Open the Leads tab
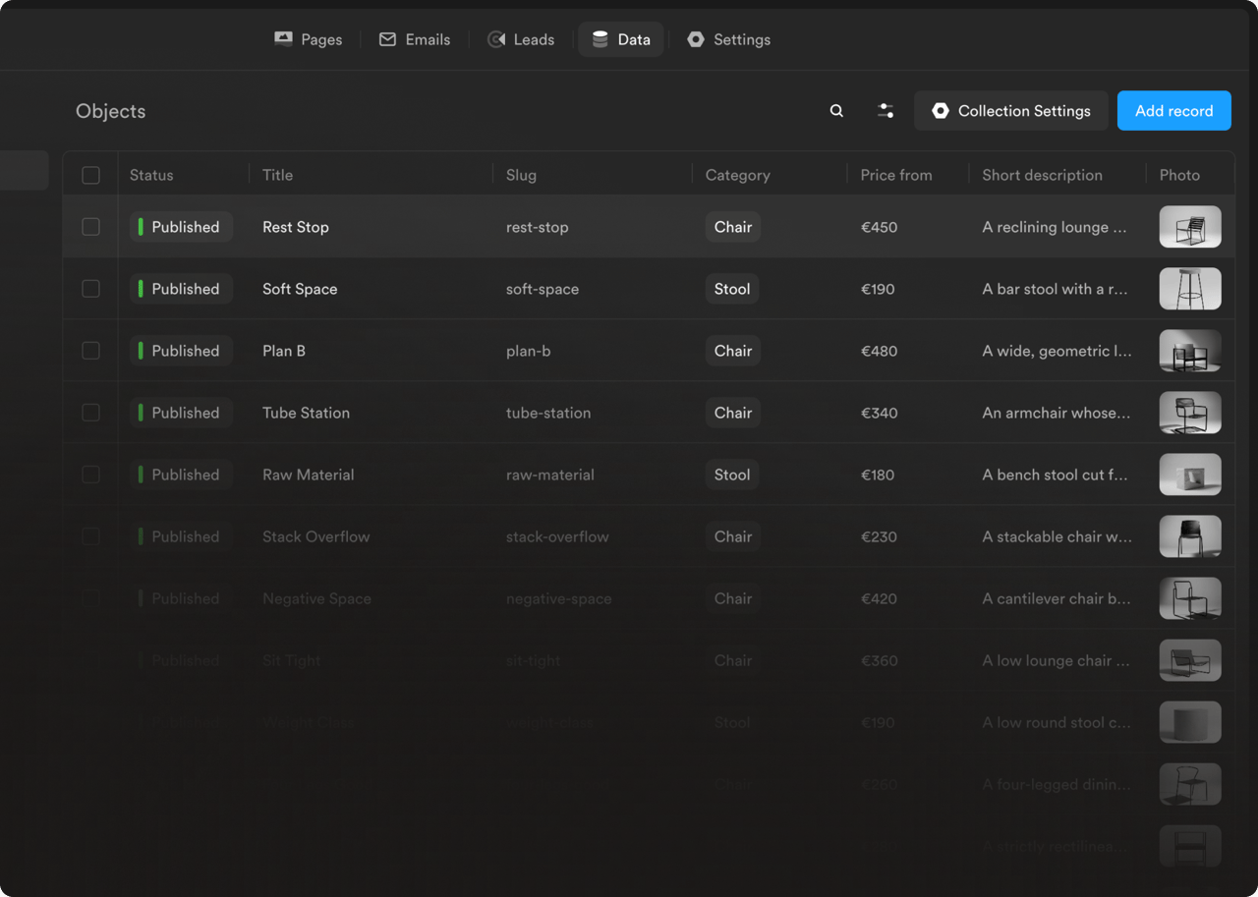The image size is (1258, 897). click(x=521, y=39)
